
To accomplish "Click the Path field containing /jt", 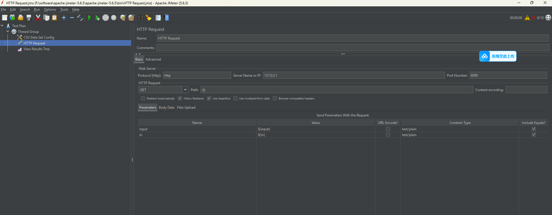I will (x=337, y=90).
